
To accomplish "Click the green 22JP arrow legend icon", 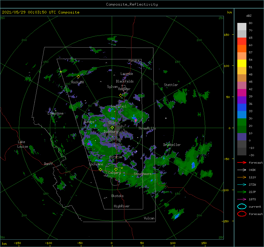I will tap(242, 192).
